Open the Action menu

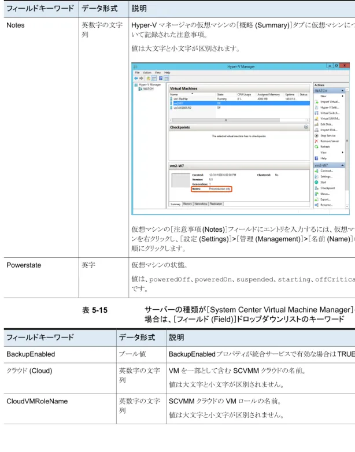(x=147, y=73)
